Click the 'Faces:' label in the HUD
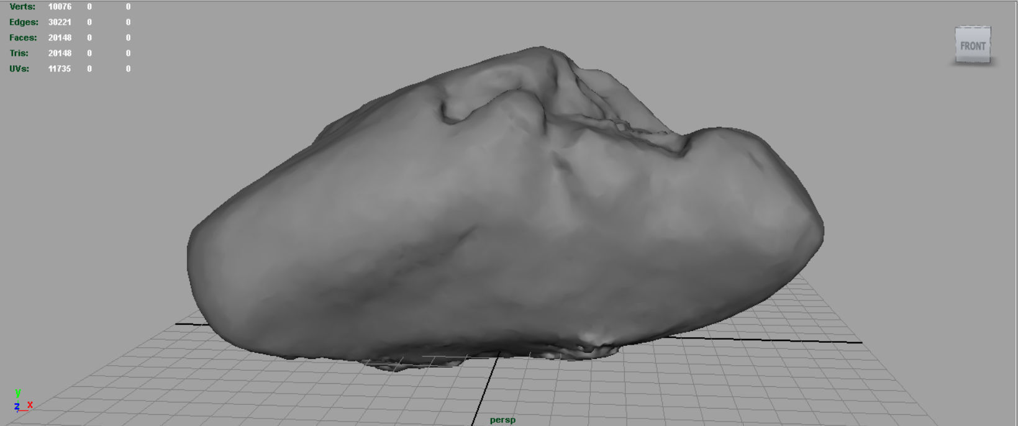Viewport: 1018px width, 426px height. [x=23, y=38]
